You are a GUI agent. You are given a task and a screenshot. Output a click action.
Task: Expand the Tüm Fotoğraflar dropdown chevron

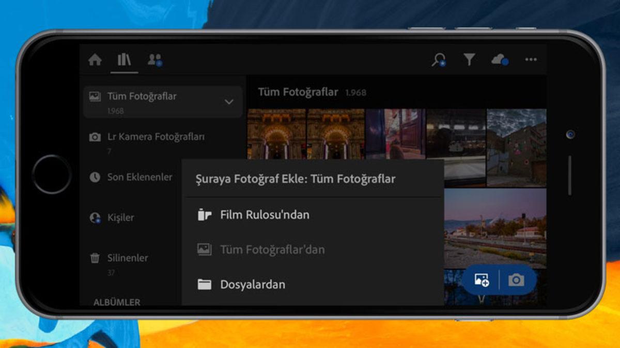click(229, 102)
